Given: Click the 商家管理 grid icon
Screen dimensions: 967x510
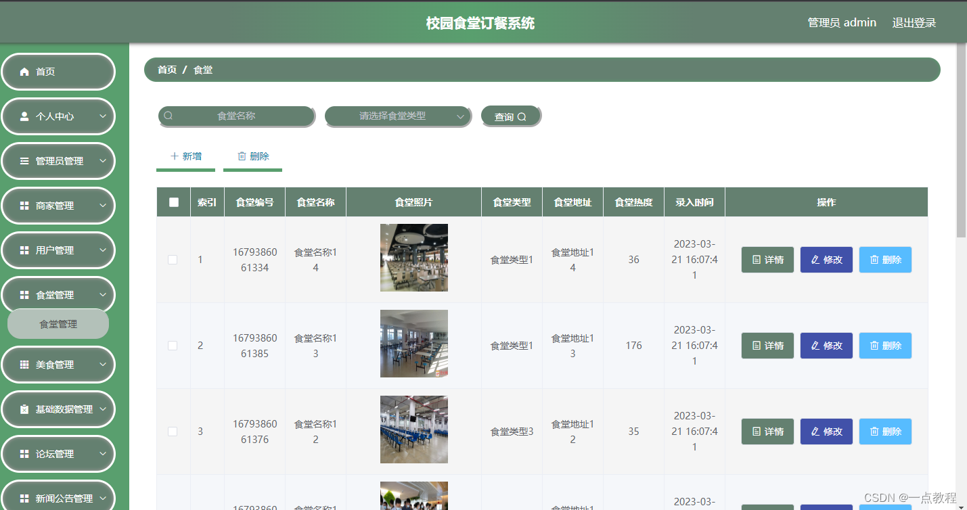Looking at the screenshot, I should tap(25, 206).
